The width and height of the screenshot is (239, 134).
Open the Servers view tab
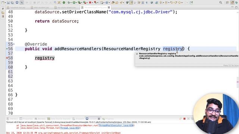click(40, 119)
